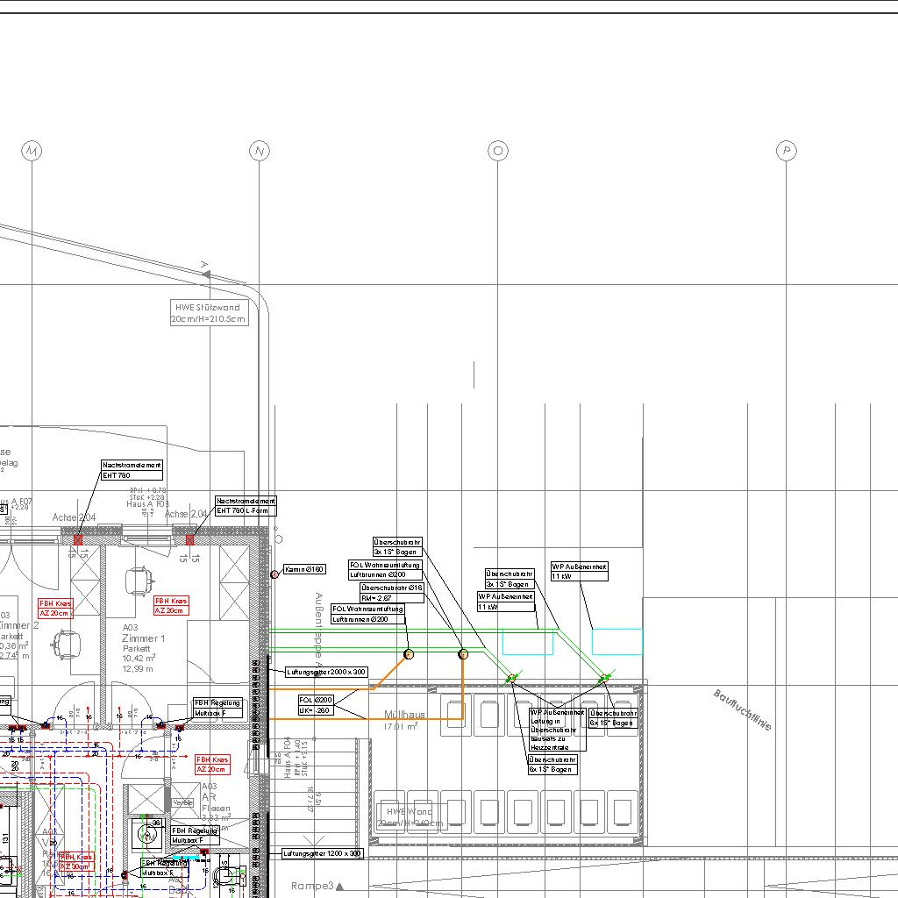Pick the Lüftungsgitter 1200 x 300 label
The width and height of the screenshot is (898, 898).
tap(322, 853)
